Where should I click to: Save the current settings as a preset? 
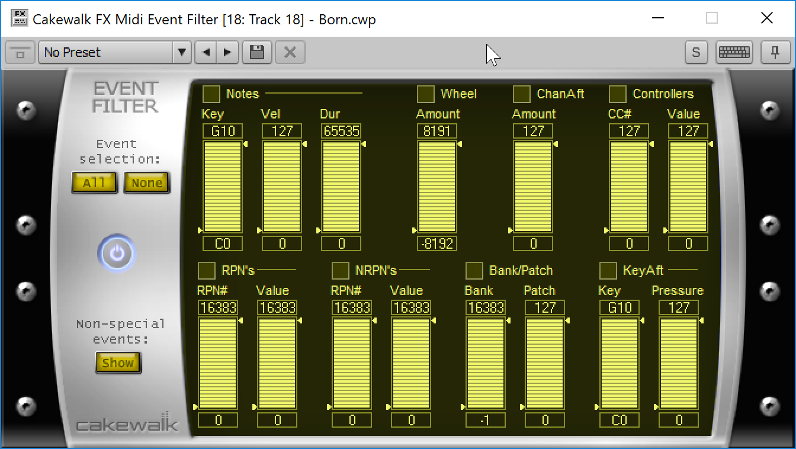point(256,52)
